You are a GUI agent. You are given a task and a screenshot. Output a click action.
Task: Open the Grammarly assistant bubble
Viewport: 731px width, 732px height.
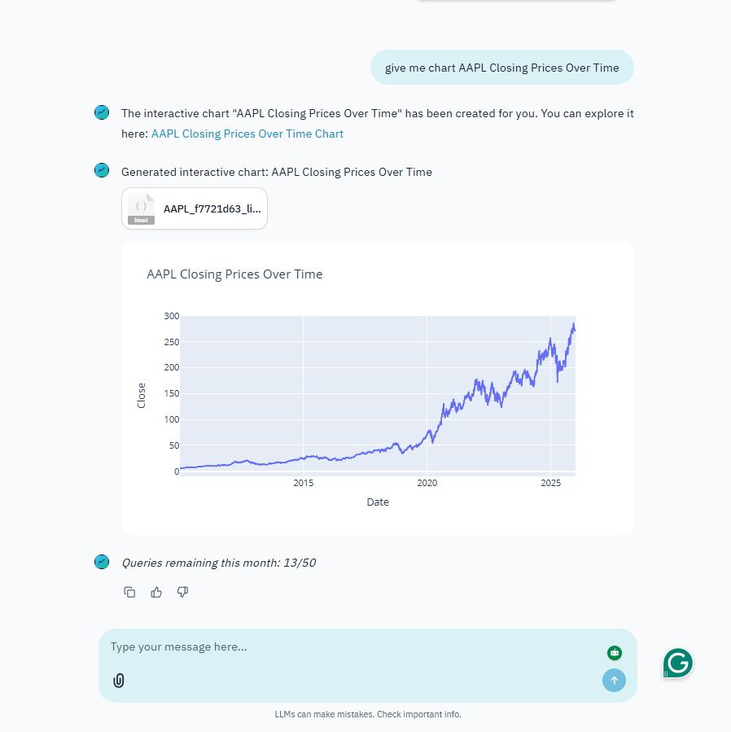click(x=677, y=663)
